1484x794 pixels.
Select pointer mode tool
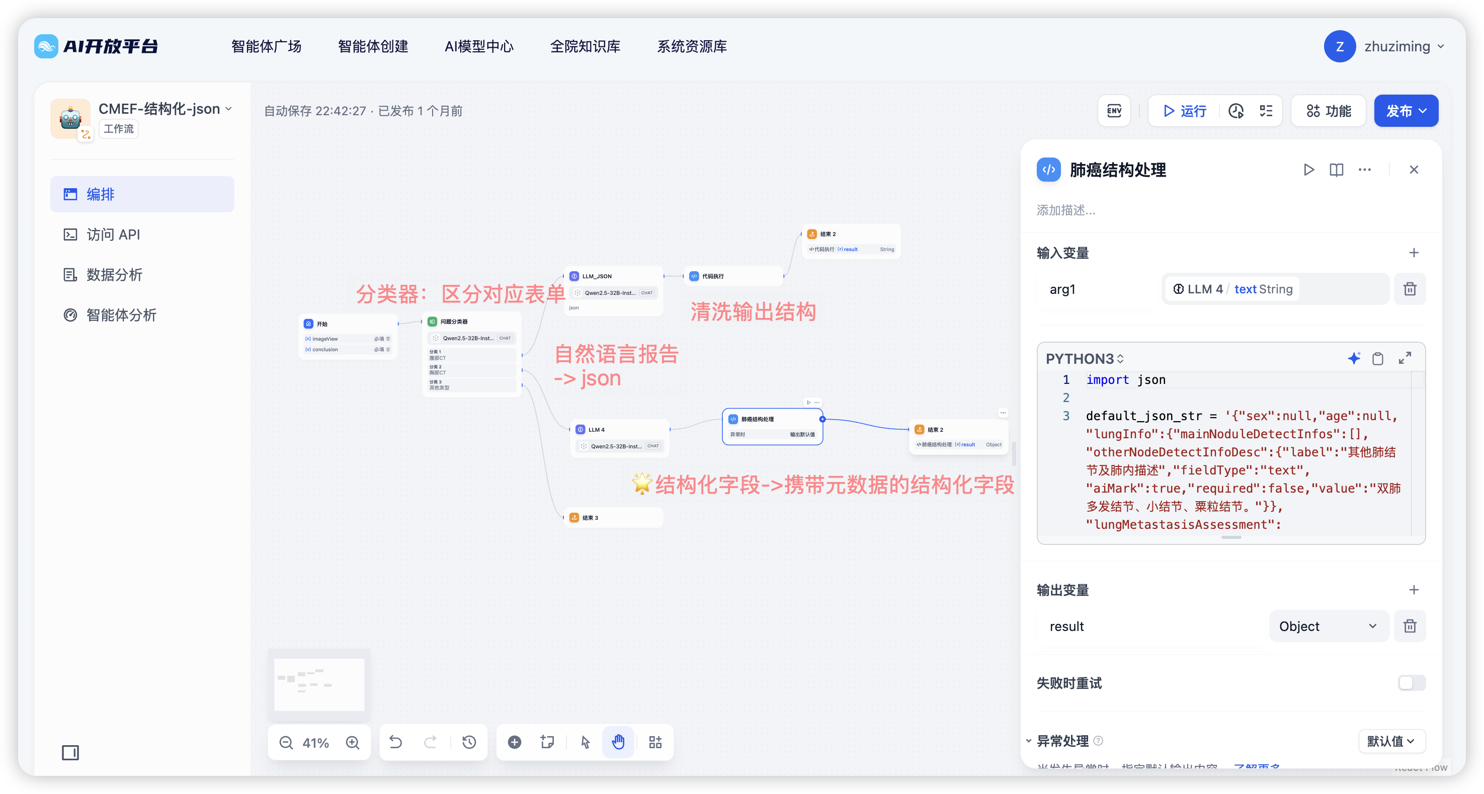click(x=586, y=742)
